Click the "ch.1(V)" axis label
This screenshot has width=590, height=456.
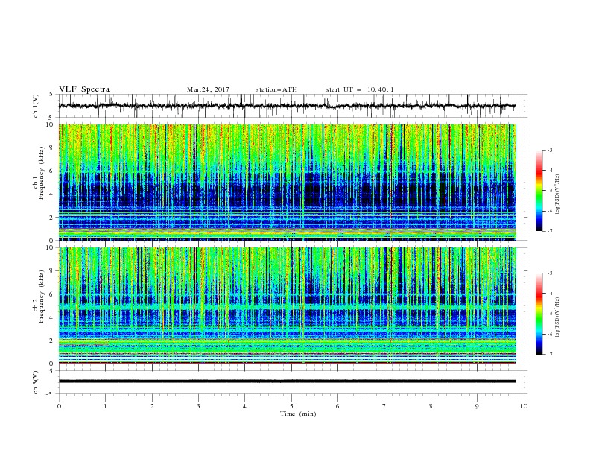36,106
